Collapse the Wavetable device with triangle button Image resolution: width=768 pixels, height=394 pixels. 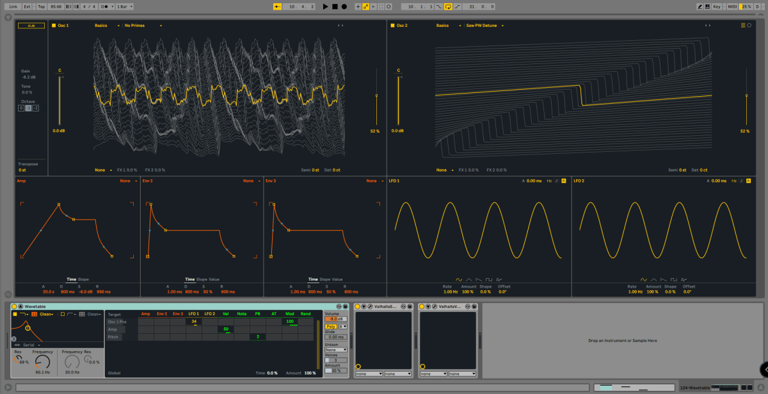(20, 307)
